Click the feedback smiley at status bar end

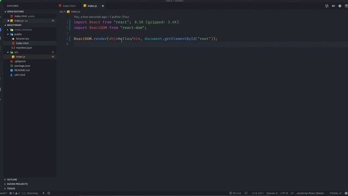(x=346, y=193)
